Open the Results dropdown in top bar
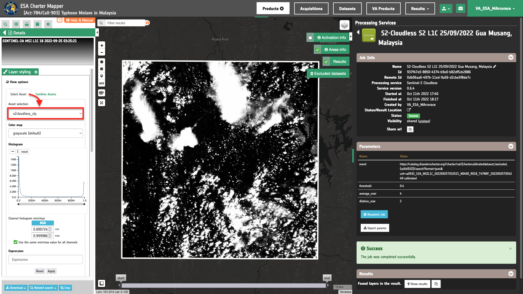This screenshot has height=294, width=523. [x=420, y=8]
